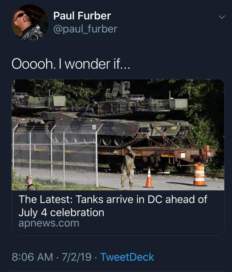
Task: Open the tanks photo in the link card
Action: point(118,135)
